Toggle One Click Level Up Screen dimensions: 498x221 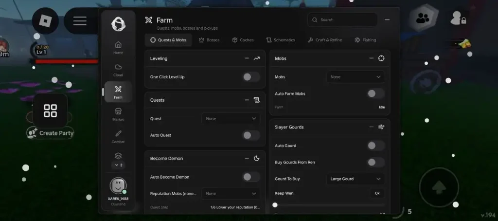(251, 76)
